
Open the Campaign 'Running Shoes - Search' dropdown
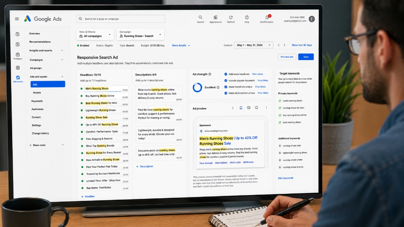(x=140, y=35)
